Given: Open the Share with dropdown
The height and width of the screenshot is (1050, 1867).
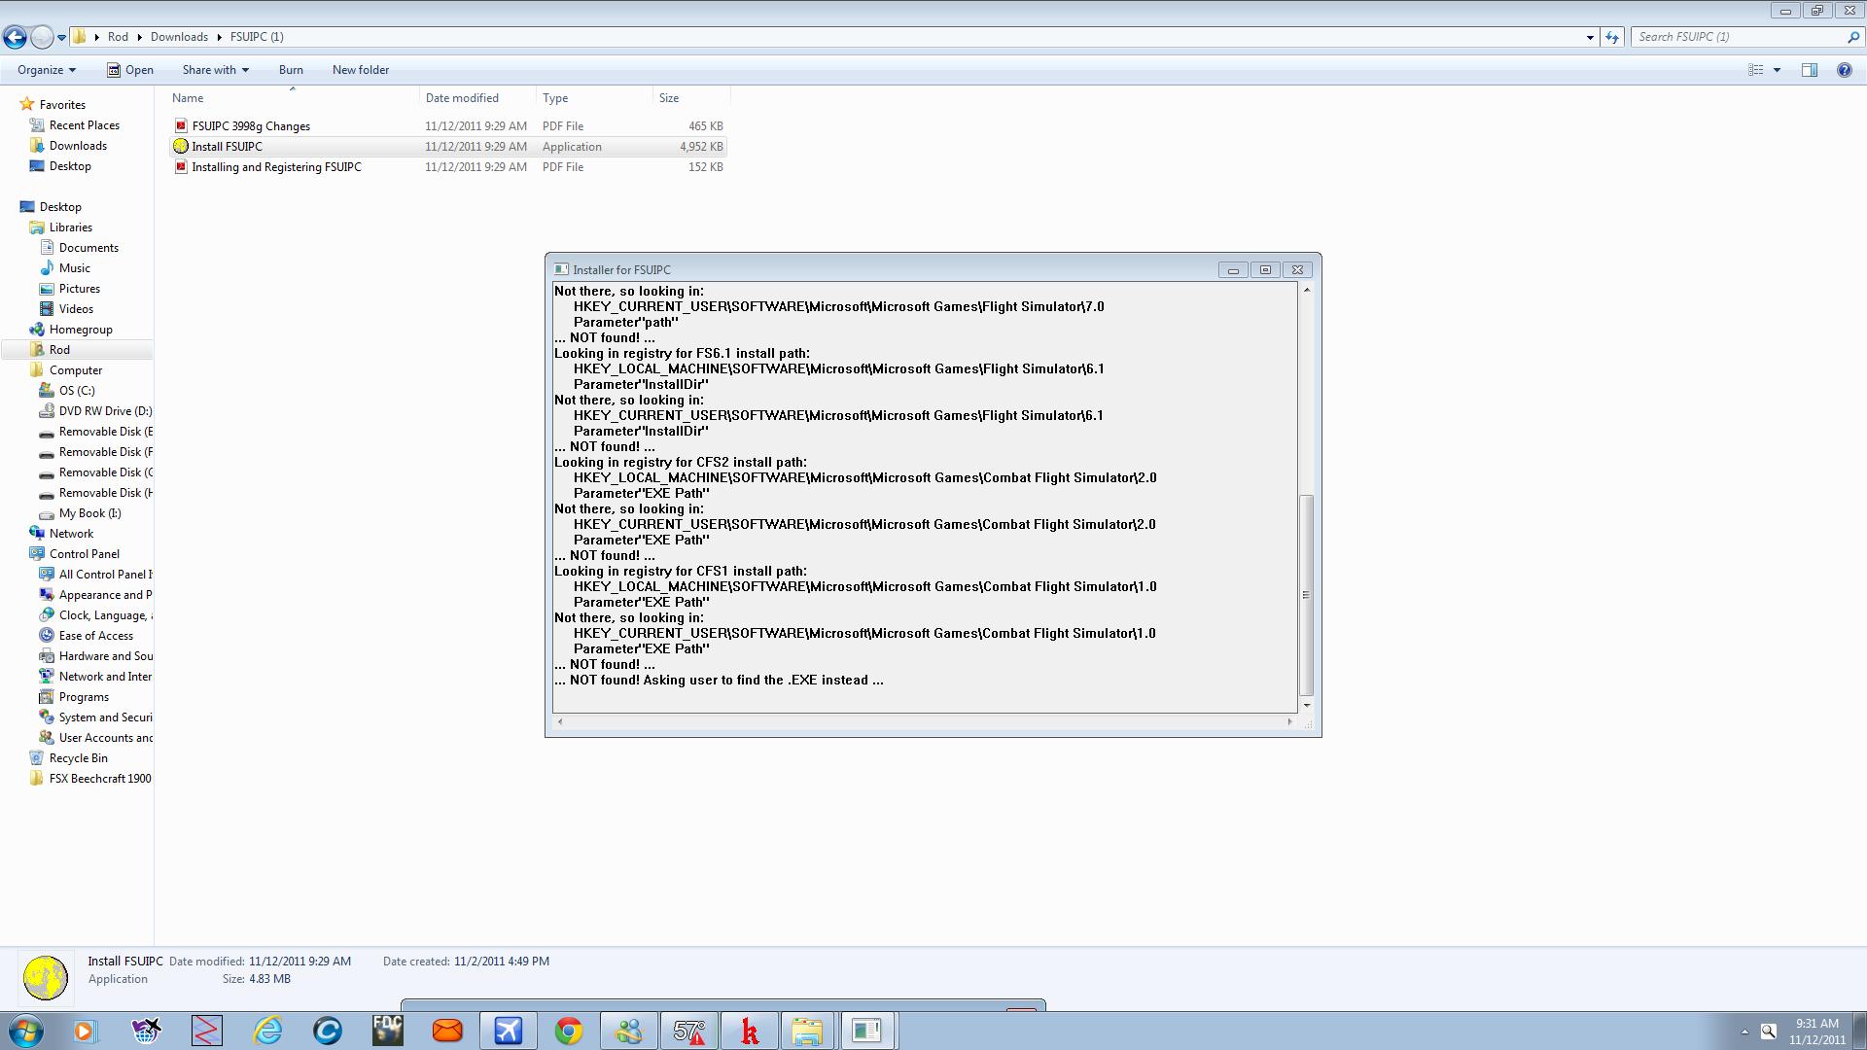Looking at the screenshot, I should pos(215,70).
